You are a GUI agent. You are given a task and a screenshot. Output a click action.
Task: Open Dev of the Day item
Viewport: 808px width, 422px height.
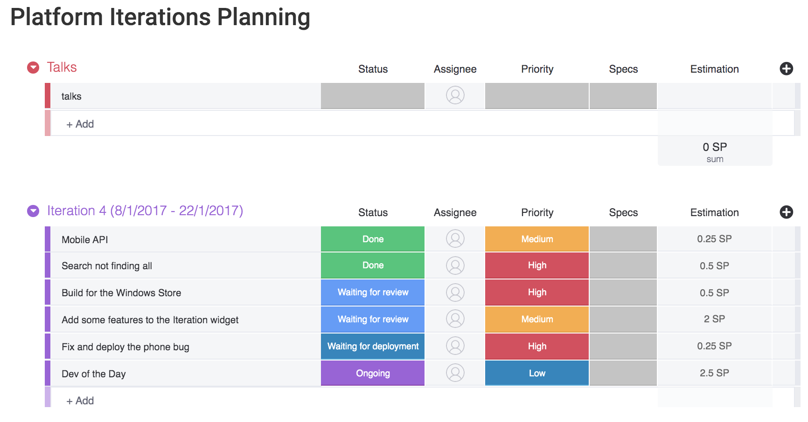tap(94, 374)
